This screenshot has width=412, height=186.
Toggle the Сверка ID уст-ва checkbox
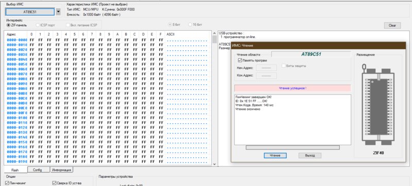click(55, 183)
